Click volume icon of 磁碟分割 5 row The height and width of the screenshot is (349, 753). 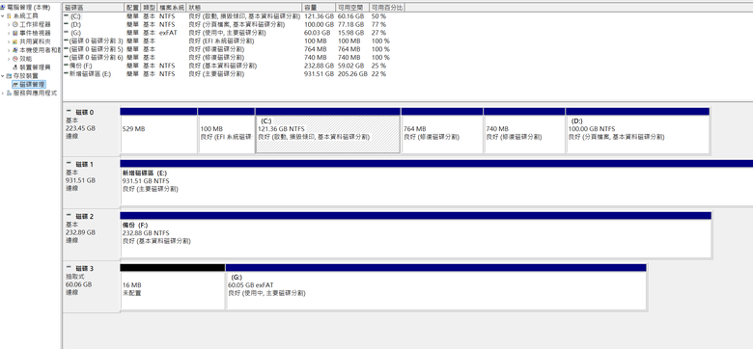(66, 49)
